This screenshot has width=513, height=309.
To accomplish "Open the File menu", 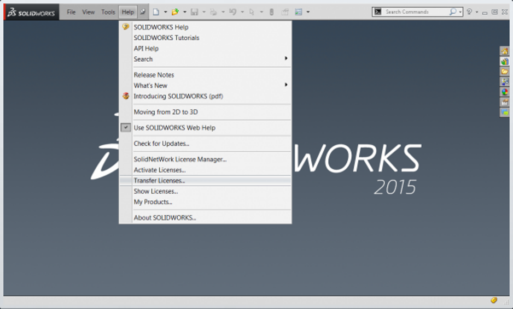I will (71, 12).
